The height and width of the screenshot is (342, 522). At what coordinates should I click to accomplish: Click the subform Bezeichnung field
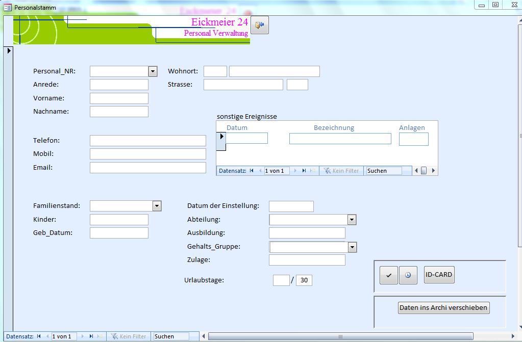tap(340, 139)
